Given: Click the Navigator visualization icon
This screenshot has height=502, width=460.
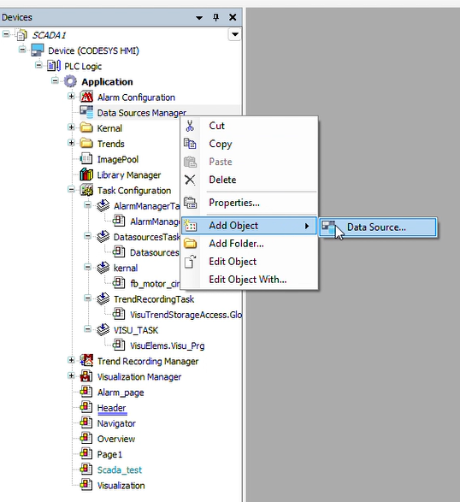Looking at the screenshot, I should [x=86, y=422].
